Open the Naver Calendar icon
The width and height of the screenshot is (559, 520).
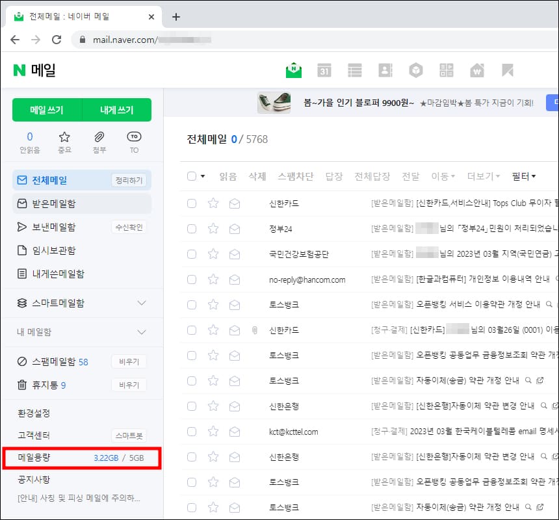(x=324, y=70)
